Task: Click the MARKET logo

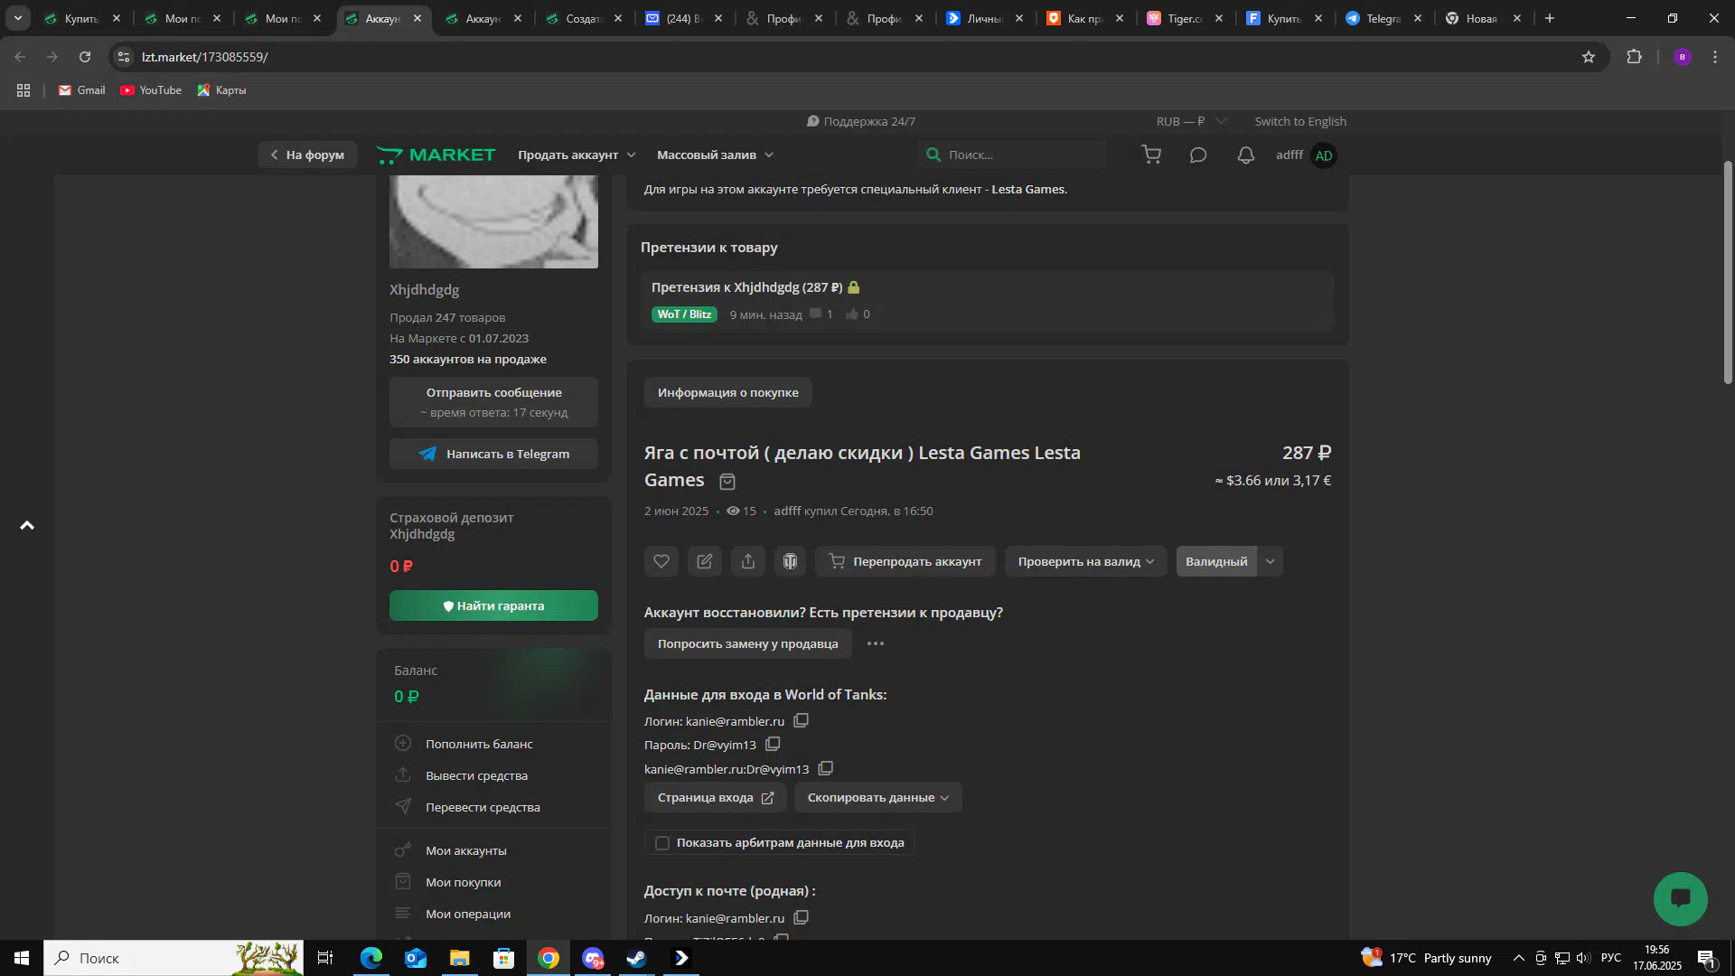Action: [436, 155]
